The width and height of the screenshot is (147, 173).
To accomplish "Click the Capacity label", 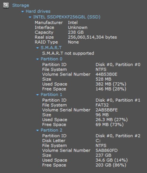I will click(44, 32).
